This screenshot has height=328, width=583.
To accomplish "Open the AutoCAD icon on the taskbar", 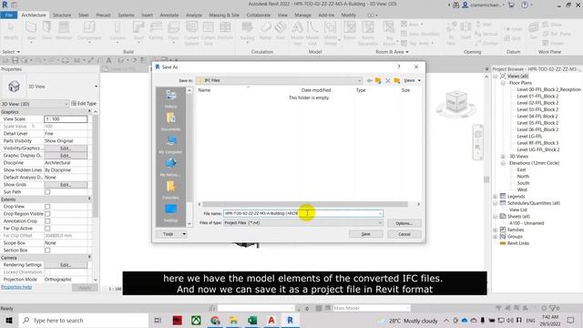I will pos(271,320).
